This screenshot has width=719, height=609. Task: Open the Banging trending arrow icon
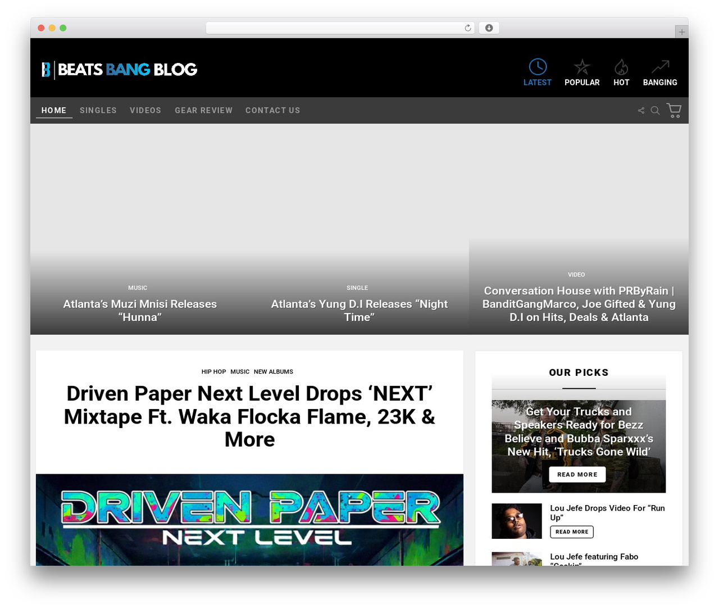660,67
